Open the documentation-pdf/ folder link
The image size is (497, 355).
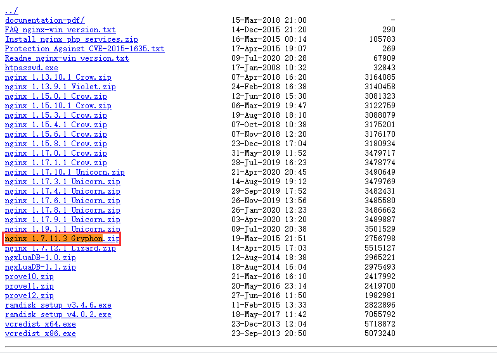tap(44, 20)
